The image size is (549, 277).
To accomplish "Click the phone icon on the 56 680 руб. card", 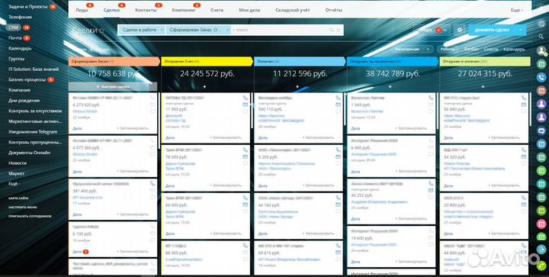I will point(523,98).
